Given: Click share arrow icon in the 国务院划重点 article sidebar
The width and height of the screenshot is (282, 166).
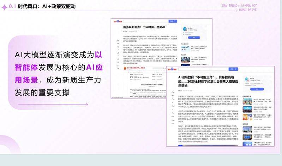Looking at the screenshot, I should tap(118, 66).
